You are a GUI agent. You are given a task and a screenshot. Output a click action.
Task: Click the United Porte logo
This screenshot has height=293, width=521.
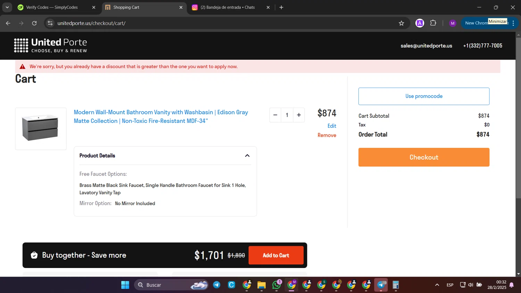pos(51,45)
